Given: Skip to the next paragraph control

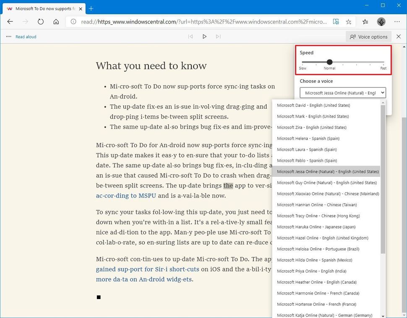Looking at the screenshot, I should (x=218, y=37).
